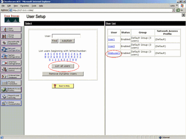Open Shared Profile Components sidebar icon
Viewport: 186px width, 139px height.
(x=11, y=42)
